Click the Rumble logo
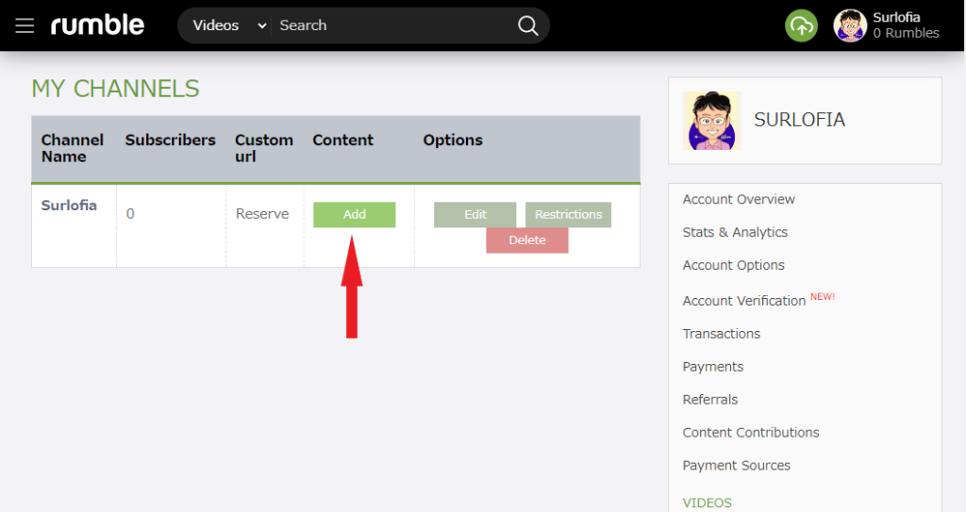The height and width of the screenshot is (512, 966). (x=97, y=25)
